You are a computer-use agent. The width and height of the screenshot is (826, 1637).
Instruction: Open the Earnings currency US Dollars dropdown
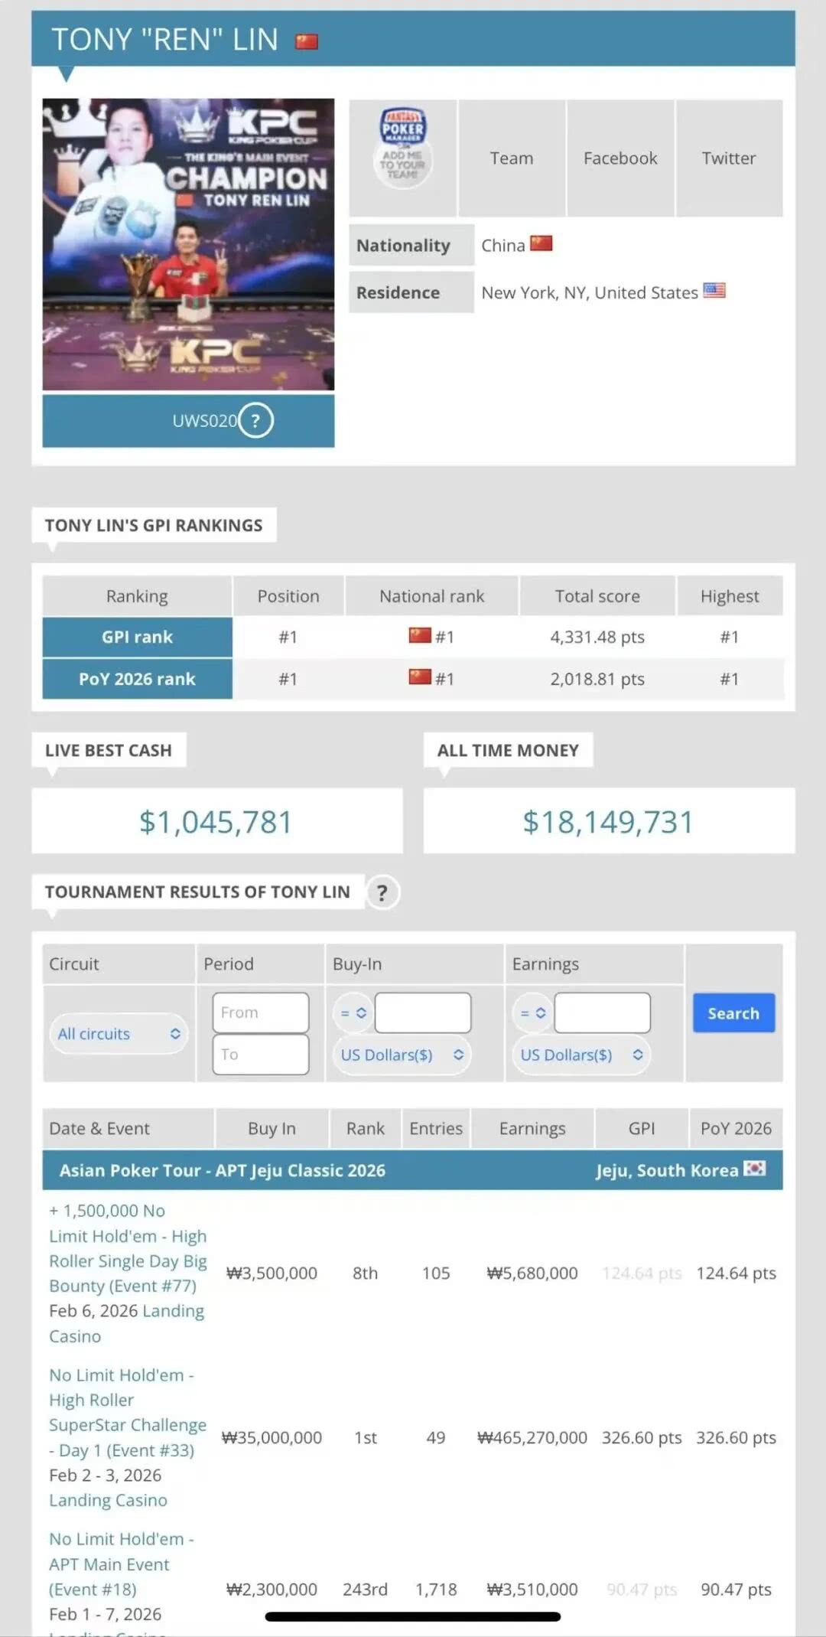click(581, 1055)
